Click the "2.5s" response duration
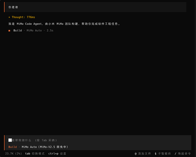Screen dimensions: 196x157 point(50,30)
